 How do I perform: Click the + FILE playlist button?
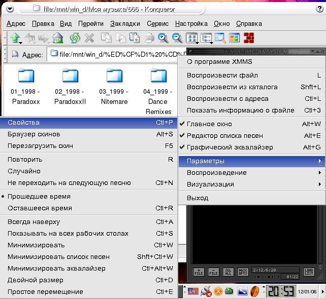199,272
